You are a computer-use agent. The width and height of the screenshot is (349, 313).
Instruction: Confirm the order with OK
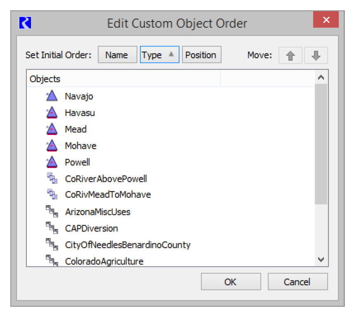230,282
